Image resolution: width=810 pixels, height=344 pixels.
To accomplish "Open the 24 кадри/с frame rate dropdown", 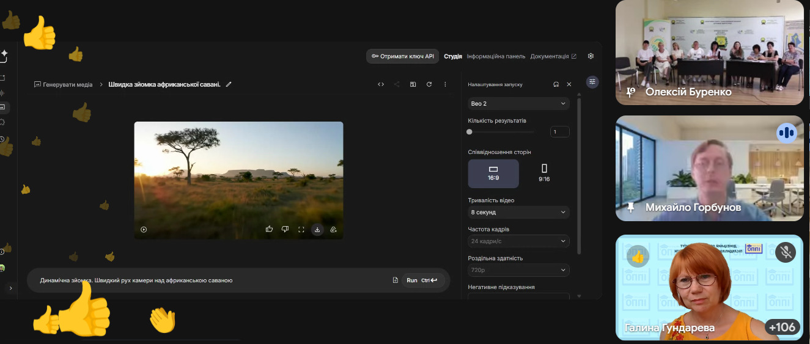I will [x=518, y=241].
